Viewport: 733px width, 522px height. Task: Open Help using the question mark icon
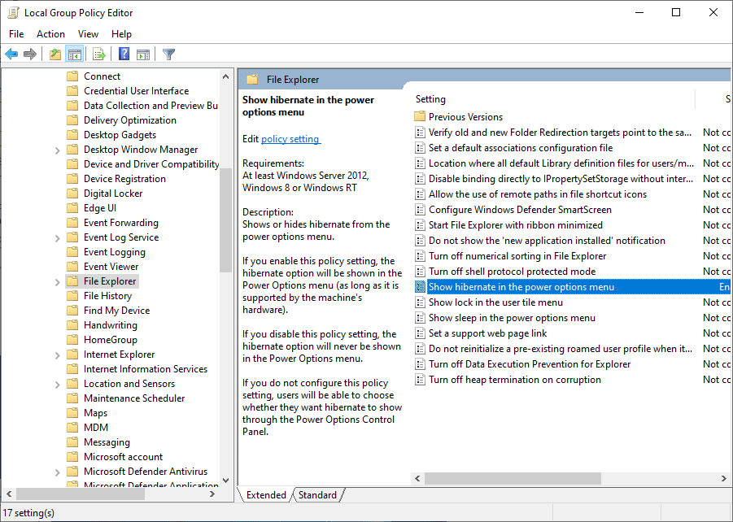point(124,54)
